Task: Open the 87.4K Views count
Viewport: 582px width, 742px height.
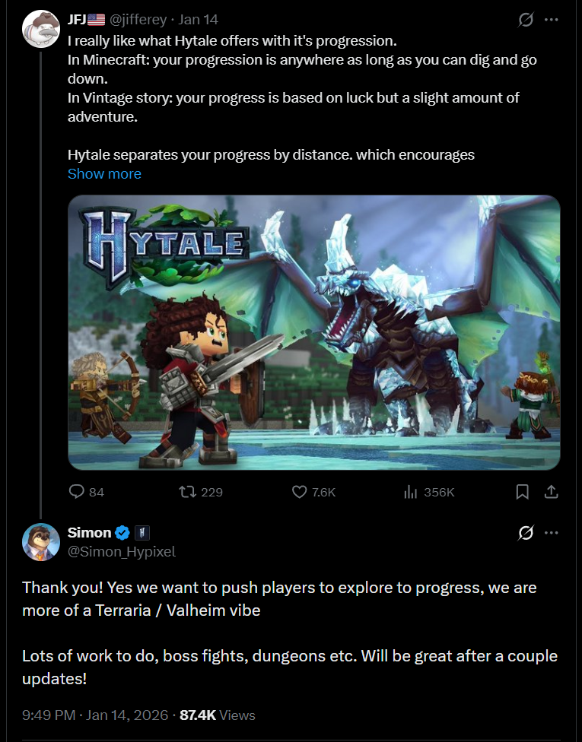Action: [218, 715]
